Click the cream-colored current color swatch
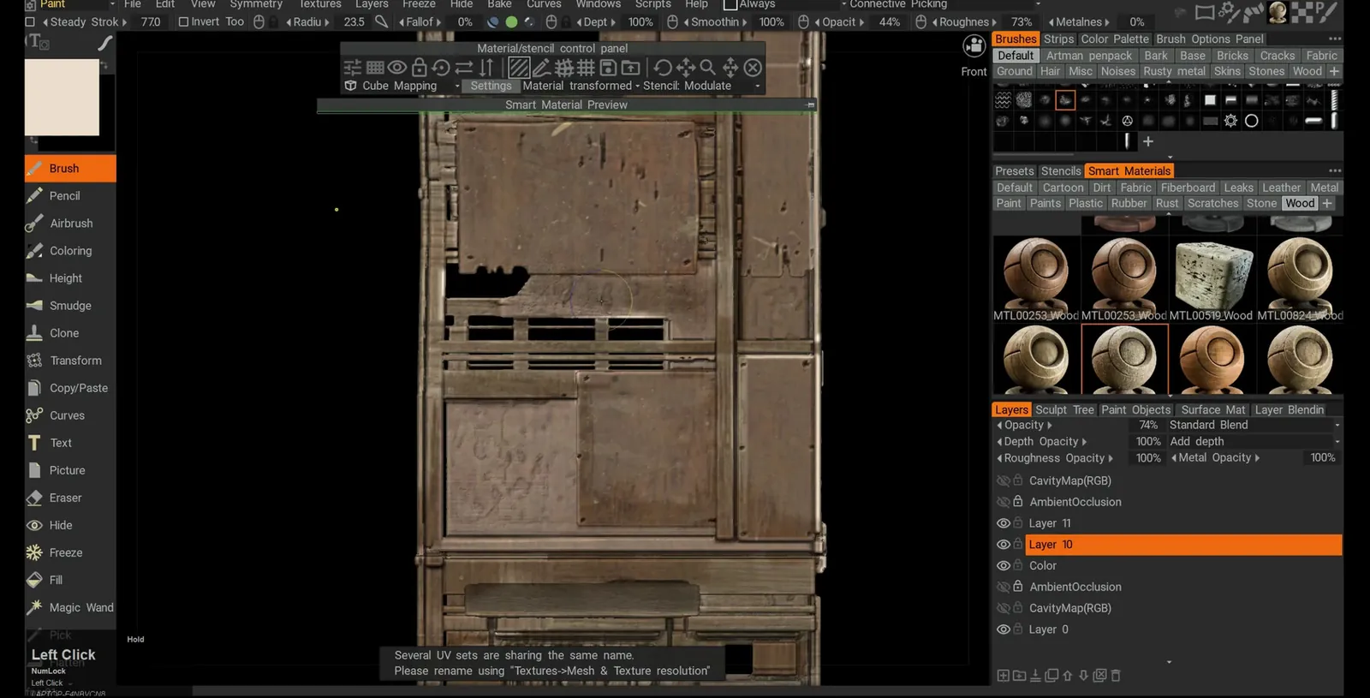1370x698 pixels. 62,97
